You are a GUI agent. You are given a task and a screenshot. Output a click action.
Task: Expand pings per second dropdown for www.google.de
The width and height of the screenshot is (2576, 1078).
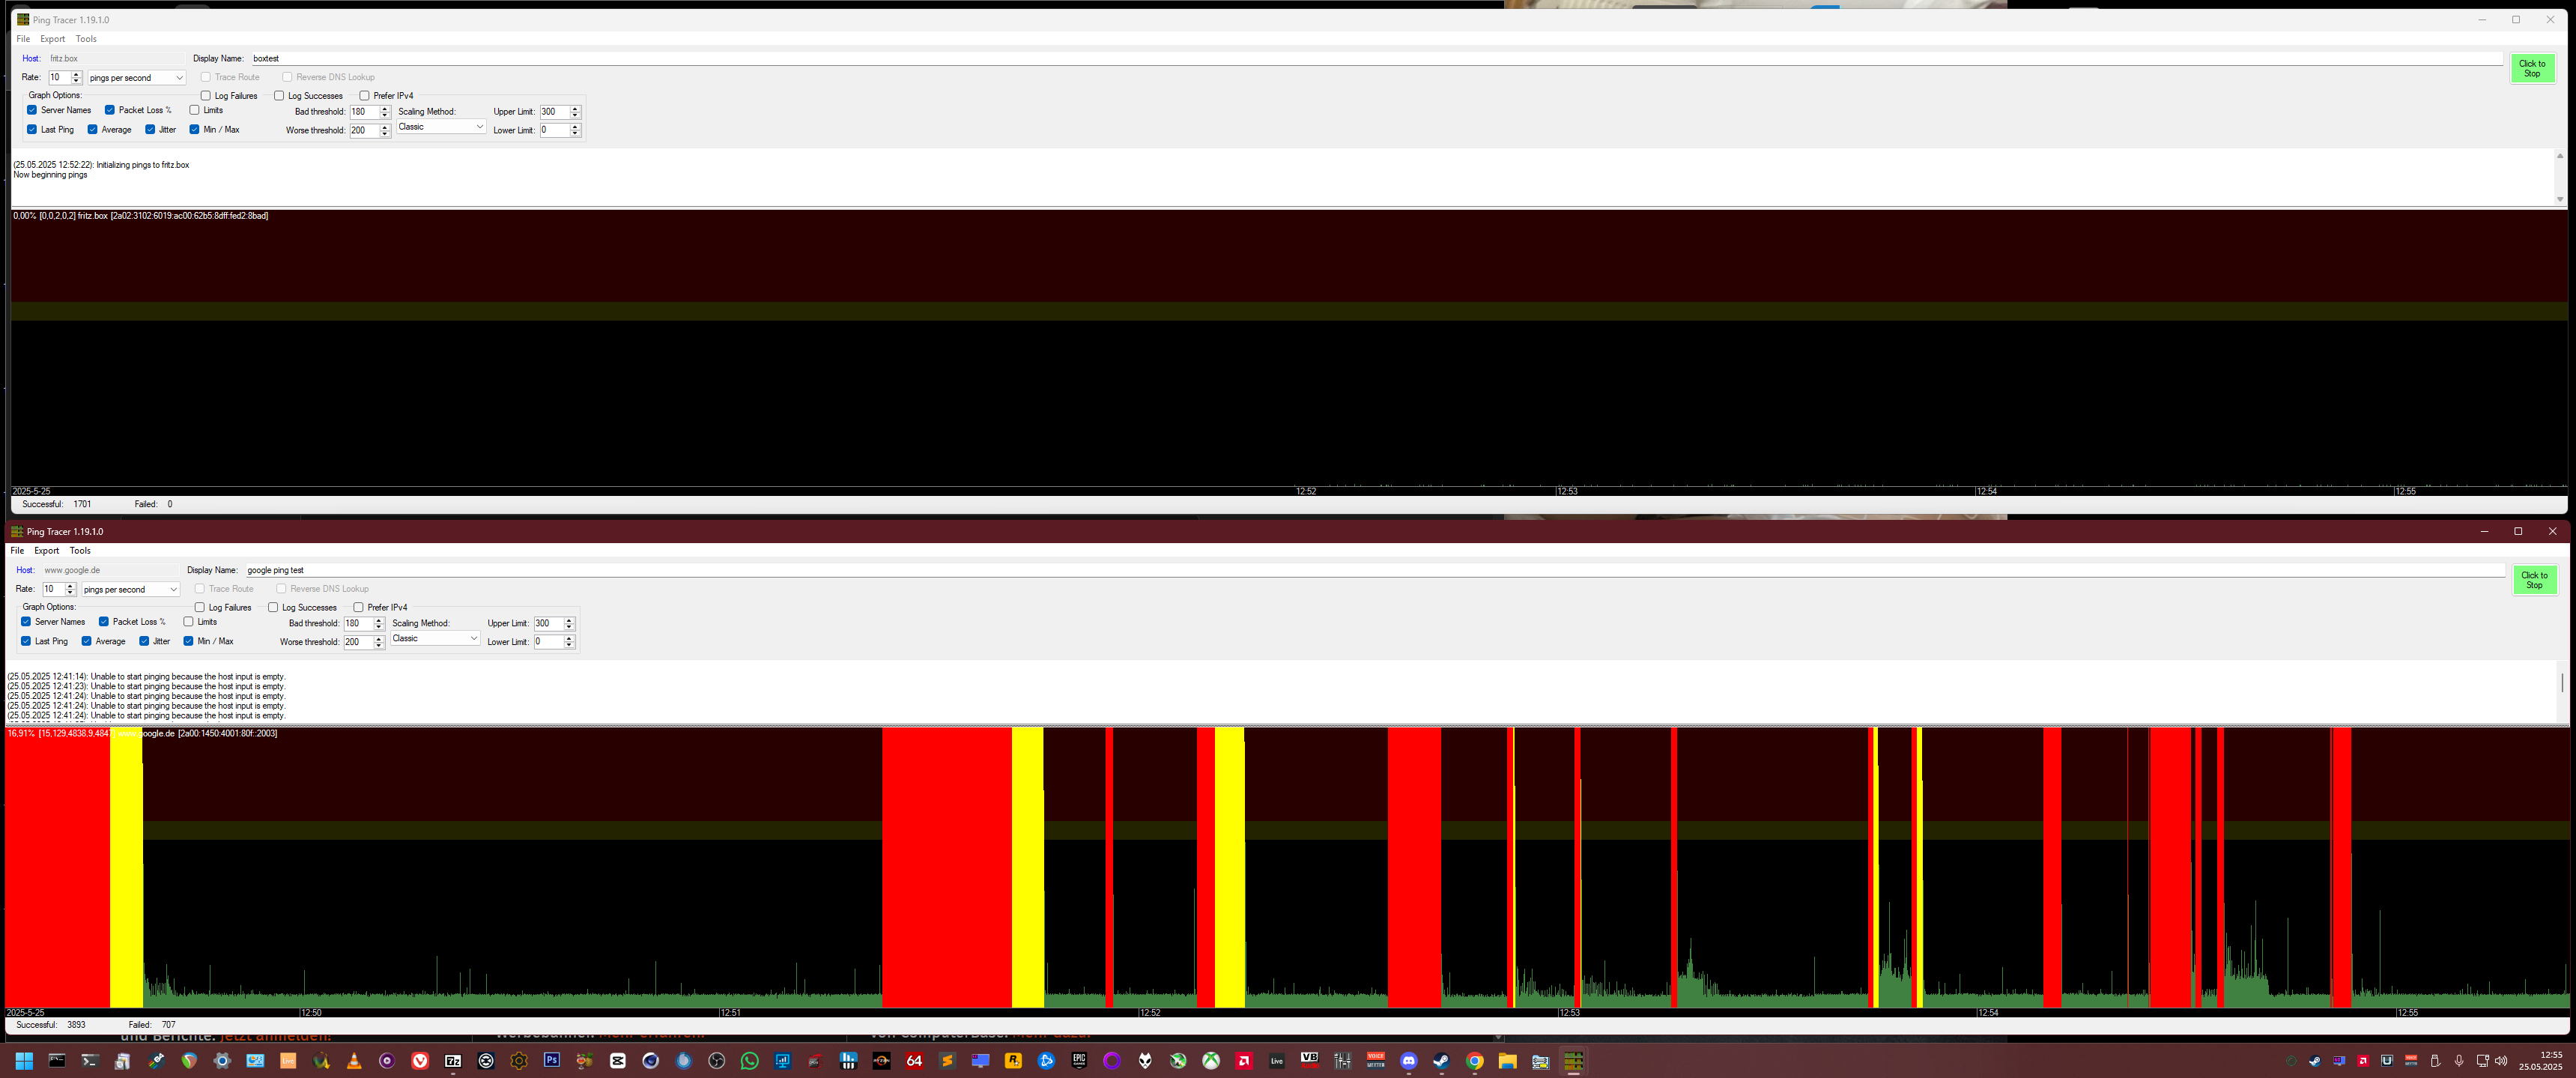(x=130, y=589)
